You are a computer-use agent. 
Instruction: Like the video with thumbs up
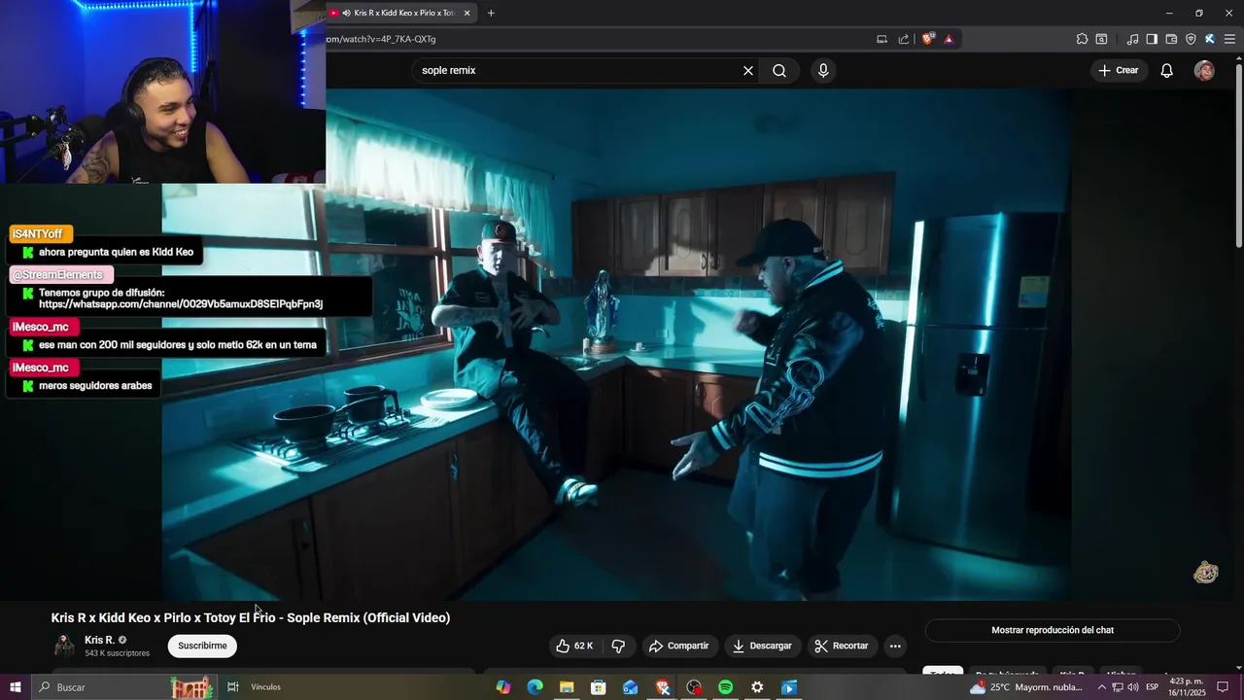coord(575,646)
